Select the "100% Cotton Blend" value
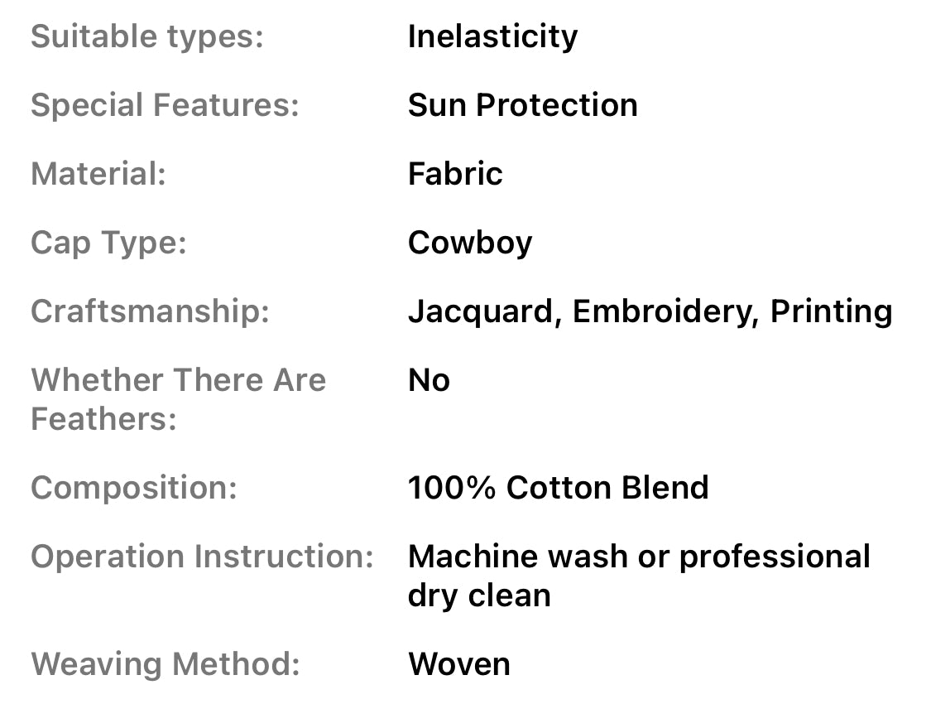 pyautogui.click(x=558, y=487)
